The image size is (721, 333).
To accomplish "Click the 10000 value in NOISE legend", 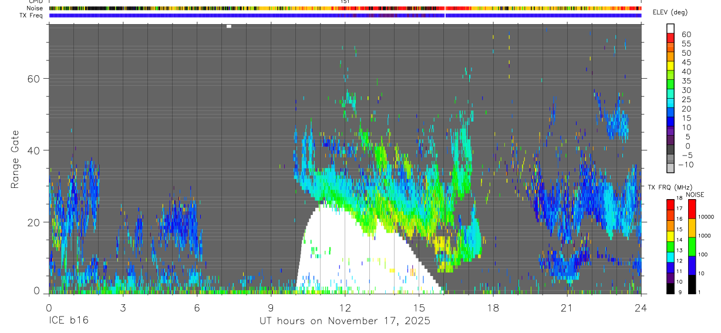I will pos(705,217).
